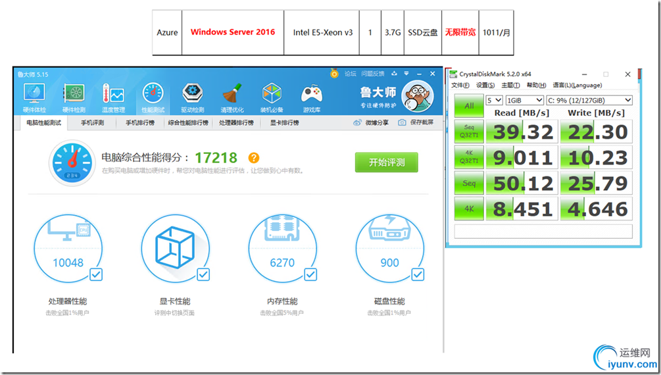Screen dimensions: 661x375
Task: Click the 处理器性能 CPU score circle
Action: click(x=68, y=249)
